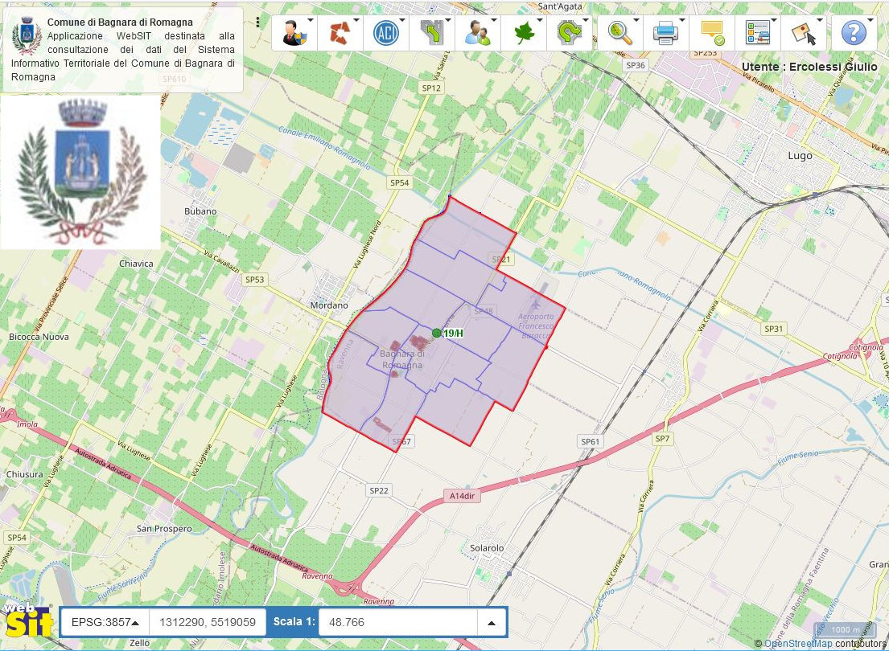
Task: Open the residents people tool
Action: click(x=477, y=32)
